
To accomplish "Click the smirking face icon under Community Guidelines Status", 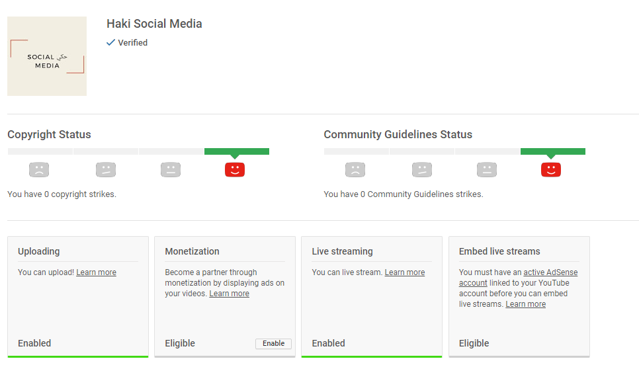I will (422, 169).
